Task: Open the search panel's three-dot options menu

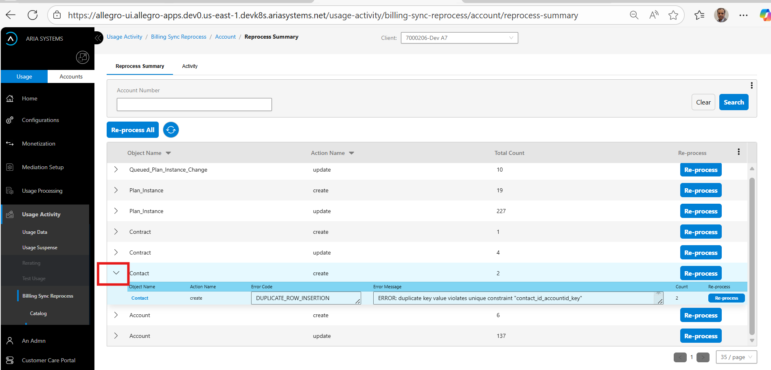Action: [x=751, y=85]
